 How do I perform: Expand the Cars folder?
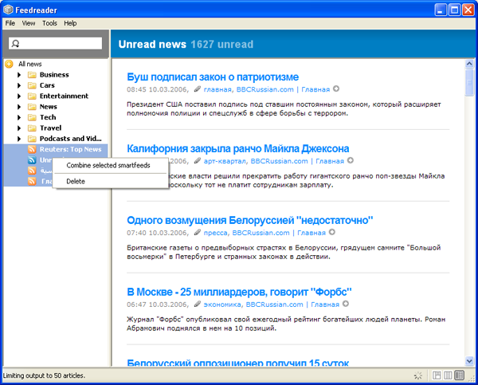[x=19, y=85]
